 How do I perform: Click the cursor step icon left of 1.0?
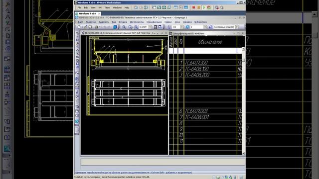tap(169, 27)
